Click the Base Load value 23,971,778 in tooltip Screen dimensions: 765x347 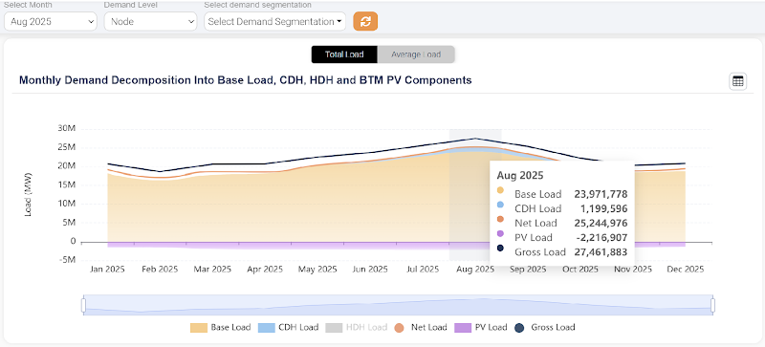(x=601, y=194)
